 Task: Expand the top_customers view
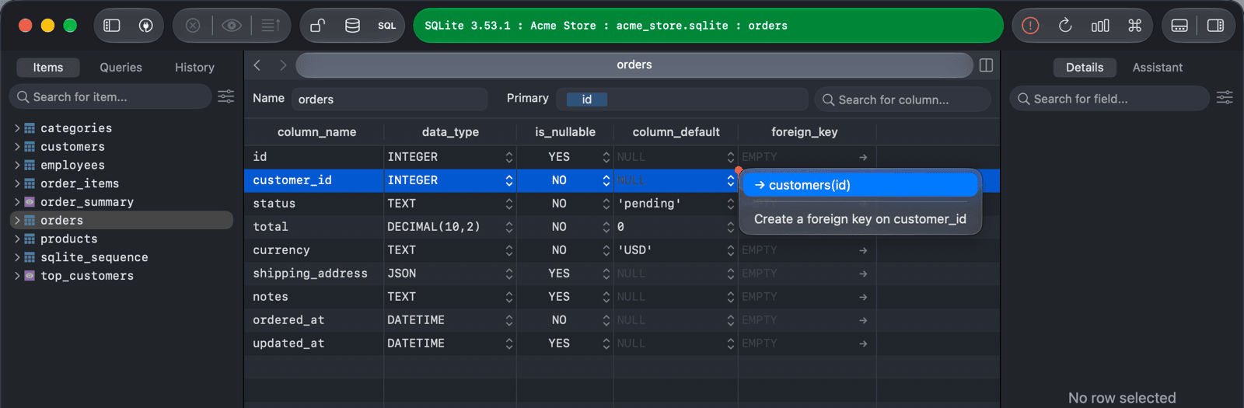[x=17, y=276]
